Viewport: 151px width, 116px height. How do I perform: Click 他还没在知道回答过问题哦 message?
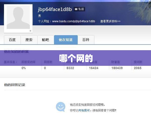(x=88, y=105)
